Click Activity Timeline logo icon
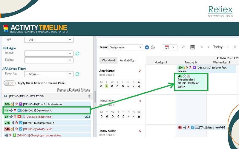This screenshot has width=239, height=149. point(5,29)
